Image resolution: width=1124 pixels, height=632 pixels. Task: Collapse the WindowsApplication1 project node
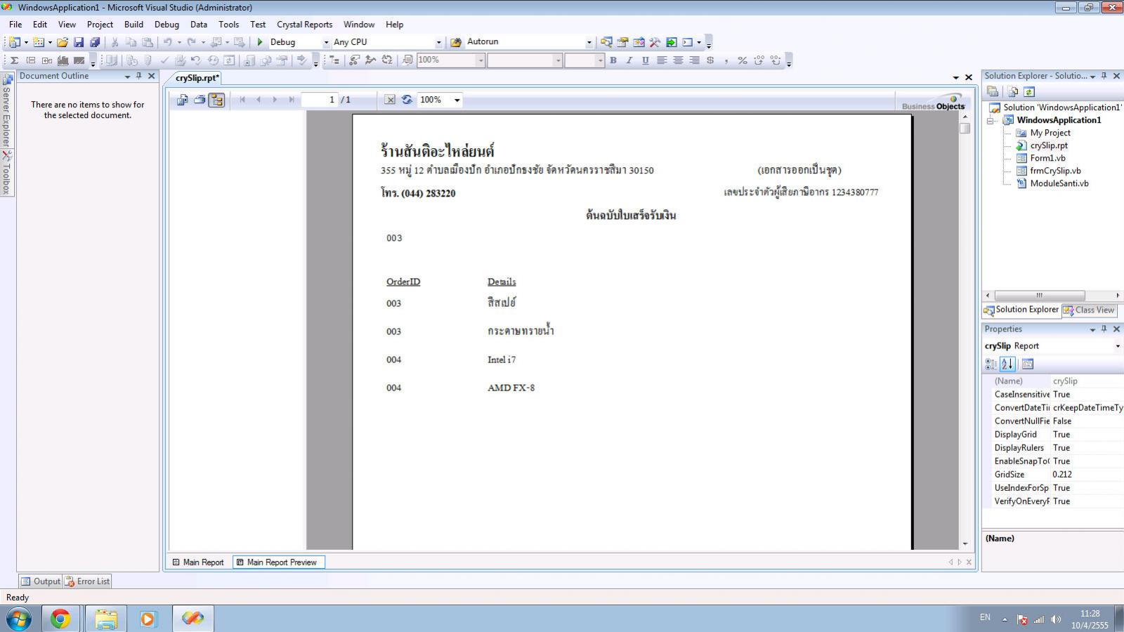pyautogui.click(x=991, y=121)
